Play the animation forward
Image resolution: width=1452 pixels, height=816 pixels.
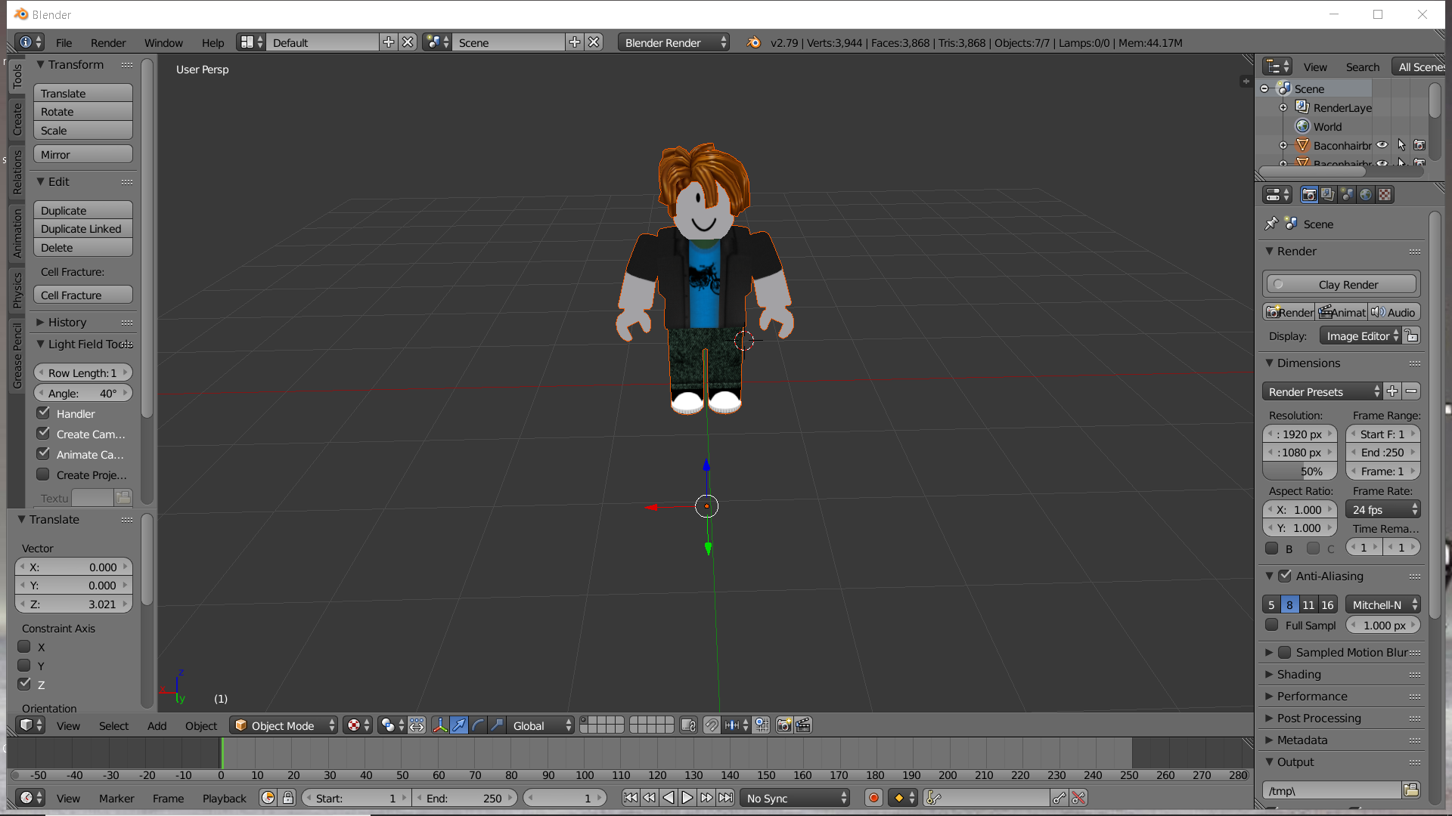(x=687, y=798)
